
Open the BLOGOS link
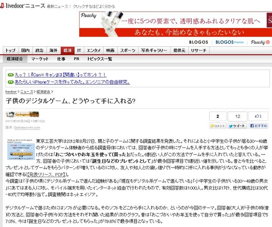[x=199, y=42]
